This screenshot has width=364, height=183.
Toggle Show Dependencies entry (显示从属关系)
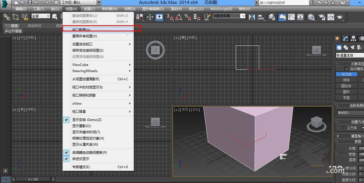coord(98,145)
